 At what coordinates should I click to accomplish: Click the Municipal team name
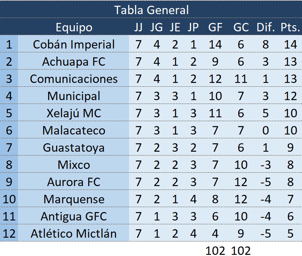tap(74, 96)
